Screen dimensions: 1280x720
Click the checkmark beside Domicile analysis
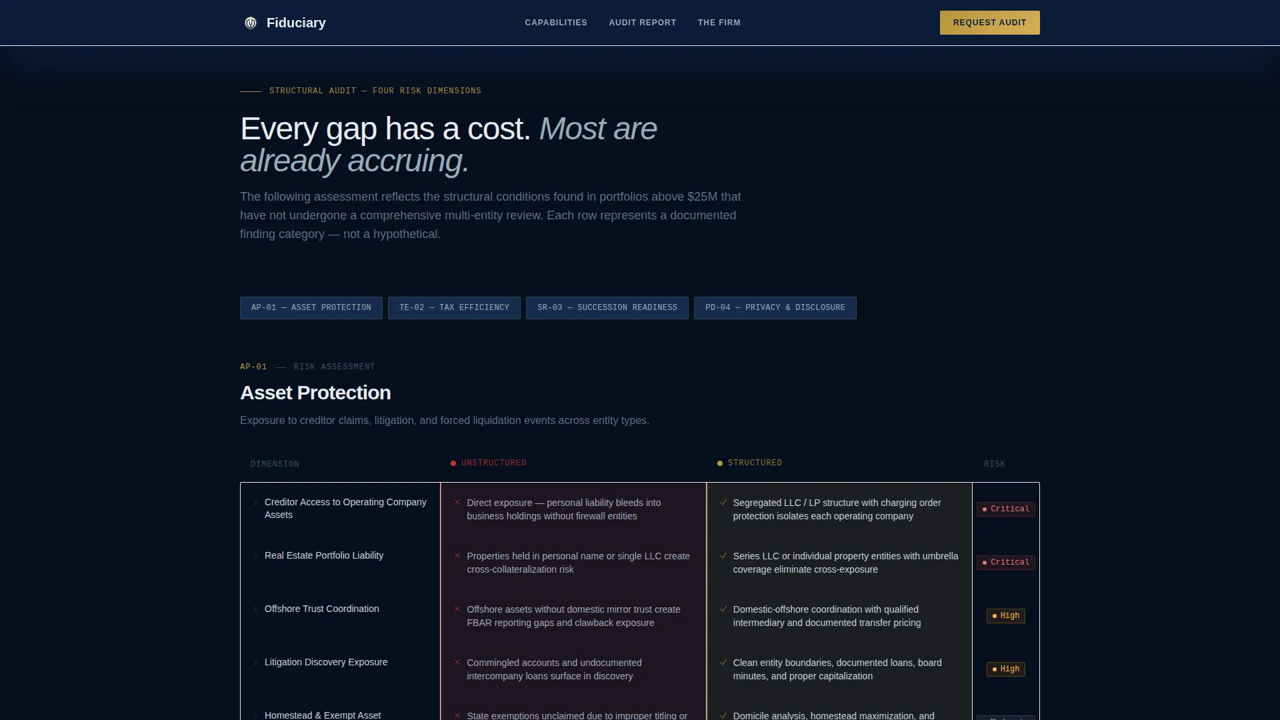pos(723,715)
